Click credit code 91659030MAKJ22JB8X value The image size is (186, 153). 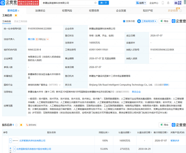pyautogui.click(x=40, y=29)
